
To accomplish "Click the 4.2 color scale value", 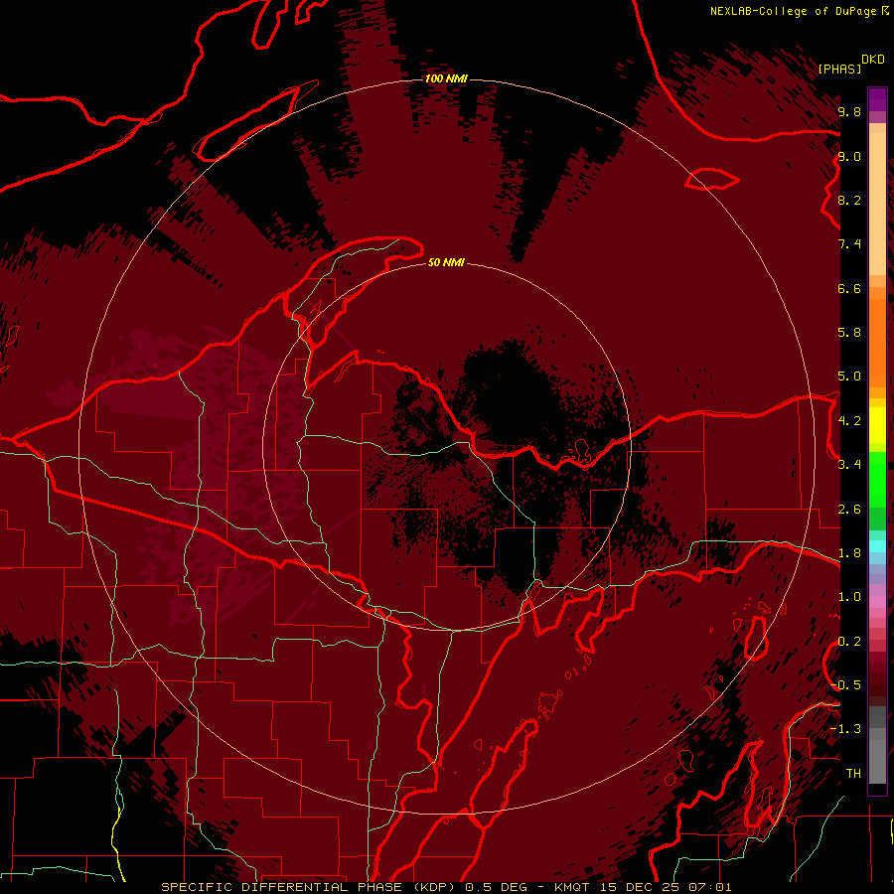I will pyautogui.click(x=849, y=421).
